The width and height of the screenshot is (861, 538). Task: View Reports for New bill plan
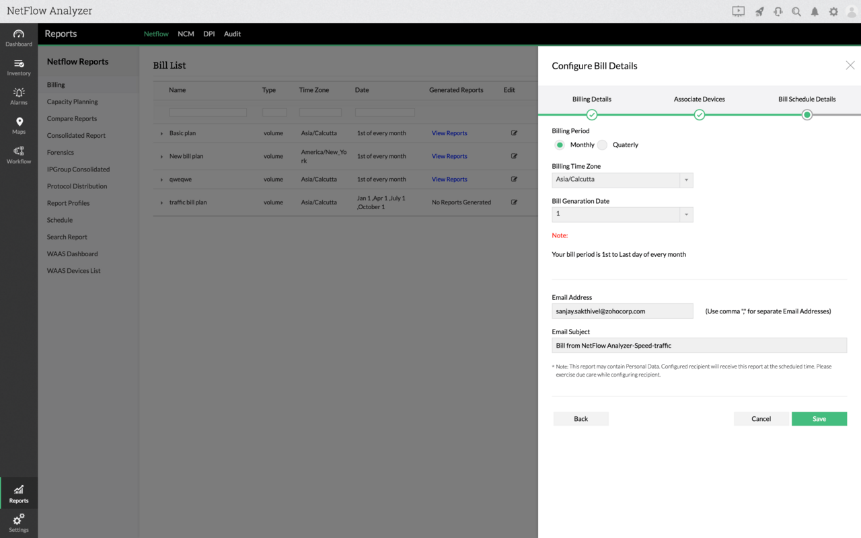[x=449, y=156]
